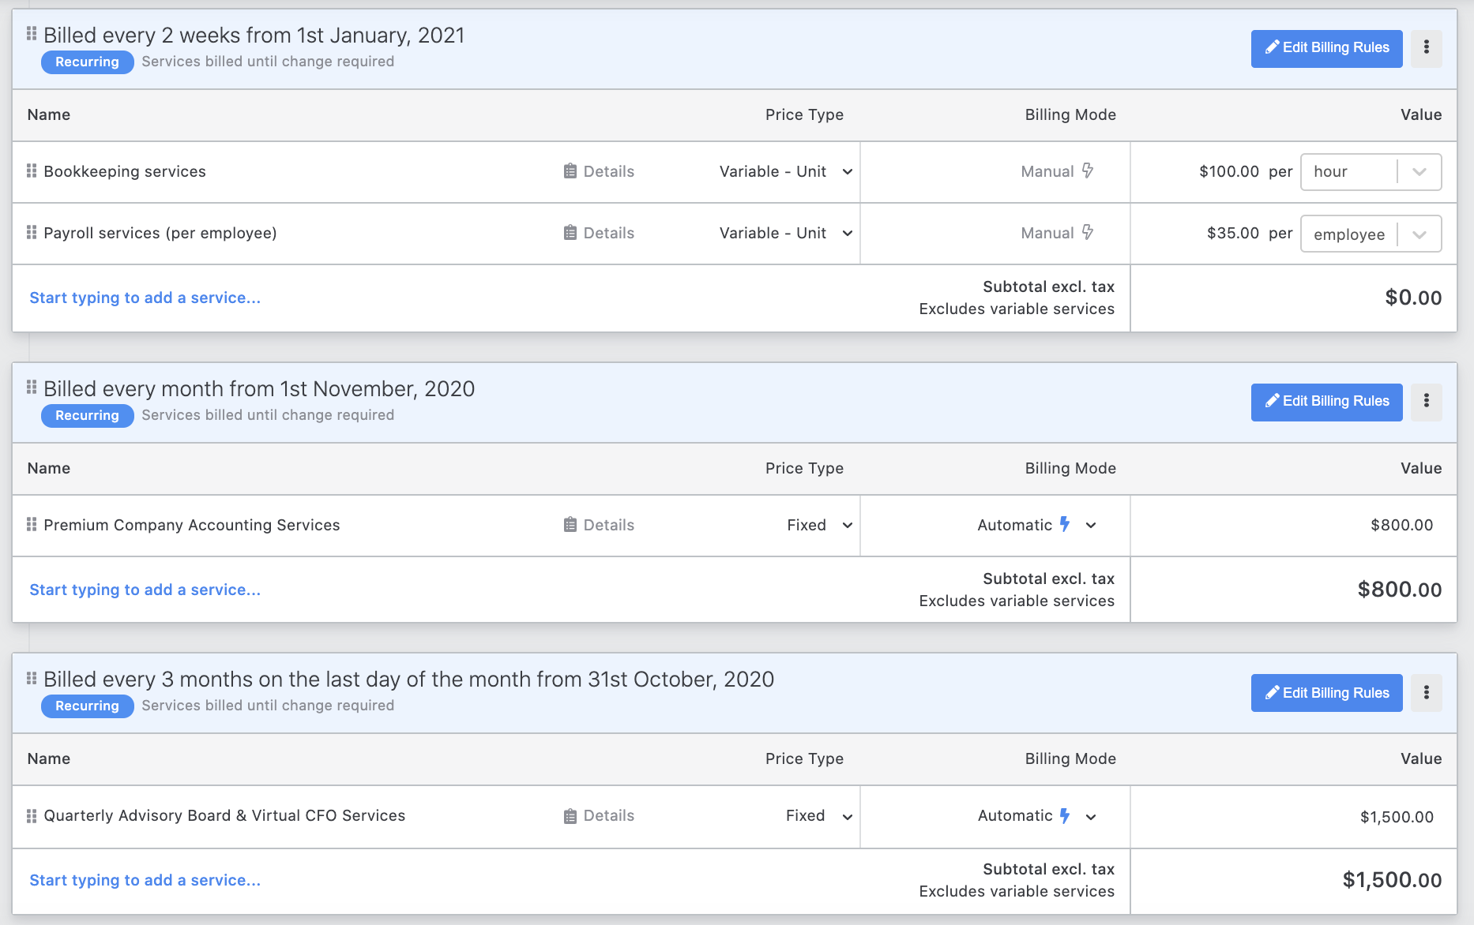The width and height of the screenshot is (1474, 925).
Task: Click add-service field in the quarterly section
Action: (x=145, y=881)
